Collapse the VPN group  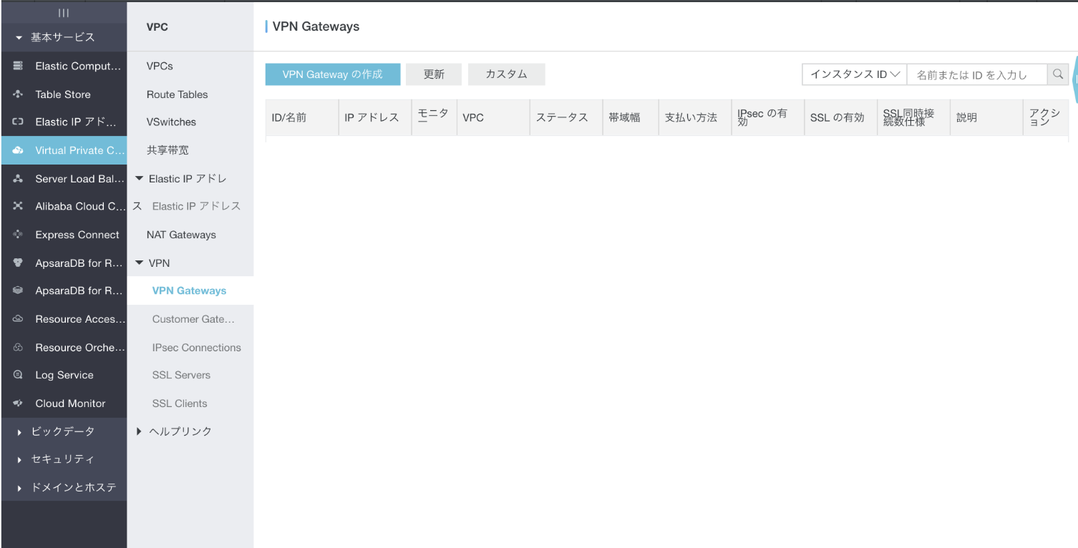pyautogui.click(x=140, y=263)
